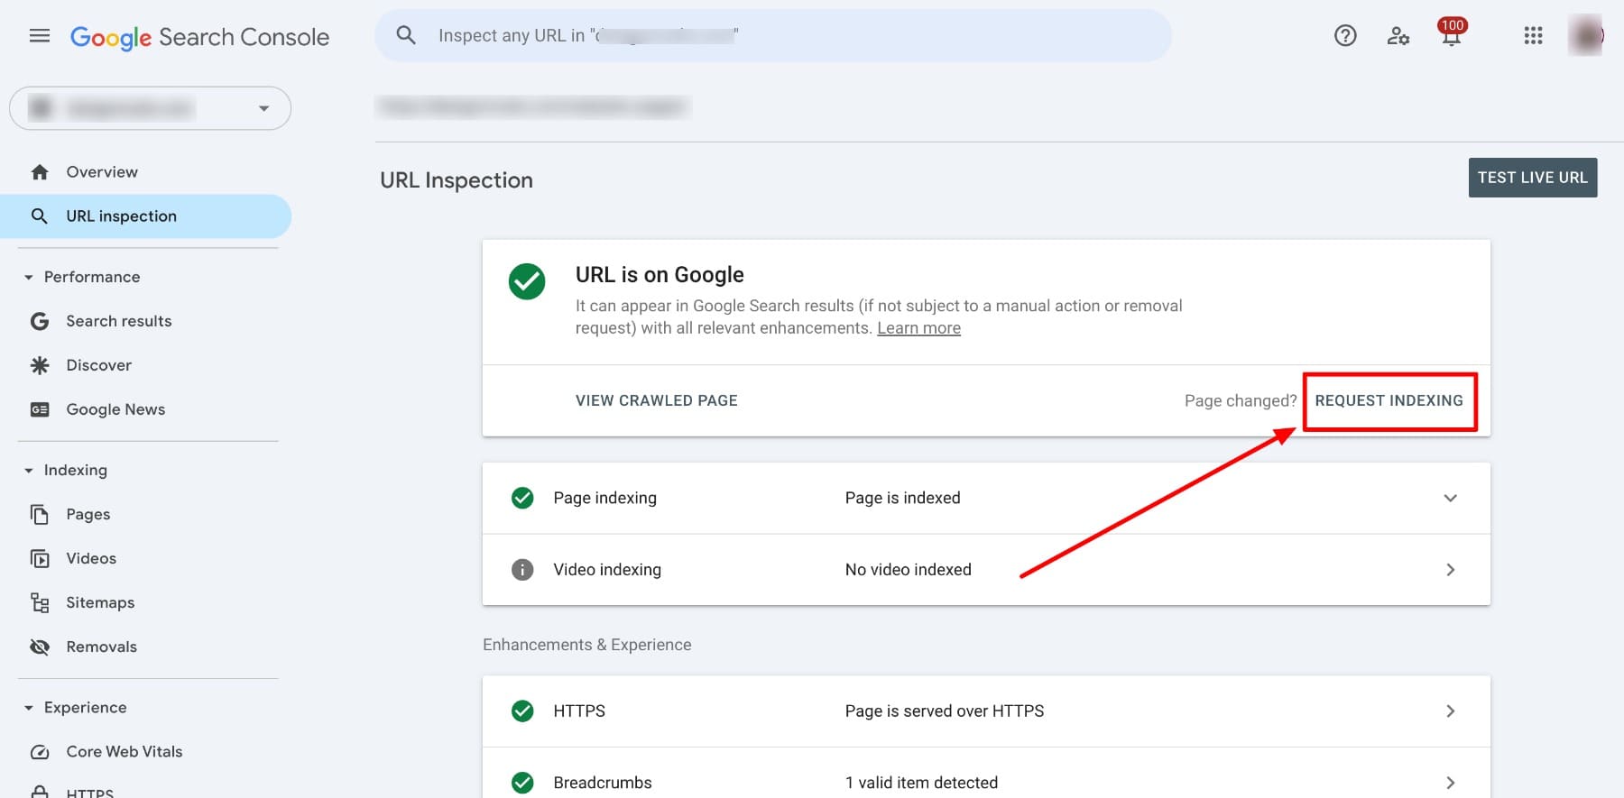Click the info icon on Video indexing row
Viewport: 1624px width, 798px height.
[x=522, y=570]
